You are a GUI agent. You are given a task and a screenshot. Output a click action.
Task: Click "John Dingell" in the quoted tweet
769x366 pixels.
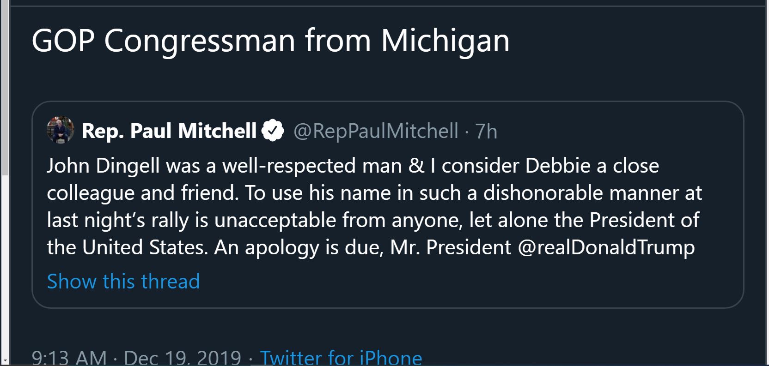tap(103, 166)
